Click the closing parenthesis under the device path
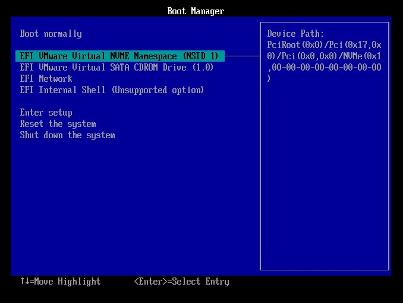The height and width of the screenshot is (303, 403). (x=269, y=79)
